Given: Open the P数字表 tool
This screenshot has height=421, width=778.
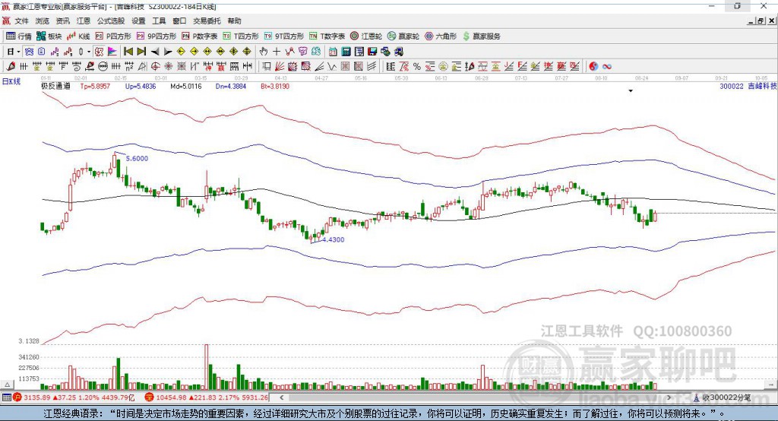Looking at the screenshot, I should [x=200, y=36].
